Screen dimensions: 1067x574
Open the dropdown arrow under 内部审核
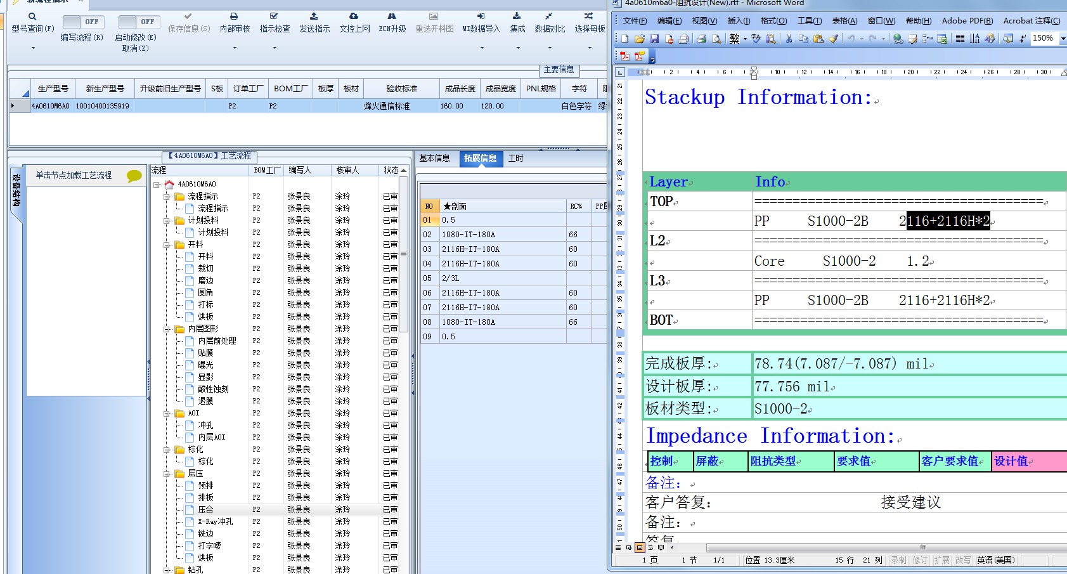click(x=235, y=48)
